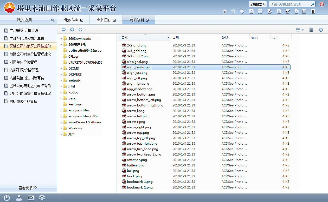
Task: Click the red power logout icon
Action: [322, 4]
